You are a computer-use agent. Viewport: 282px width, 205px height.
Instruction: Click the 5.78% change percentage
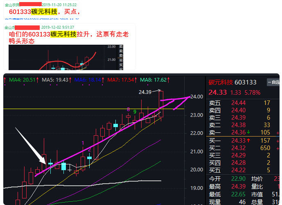(x=252, y=93)
